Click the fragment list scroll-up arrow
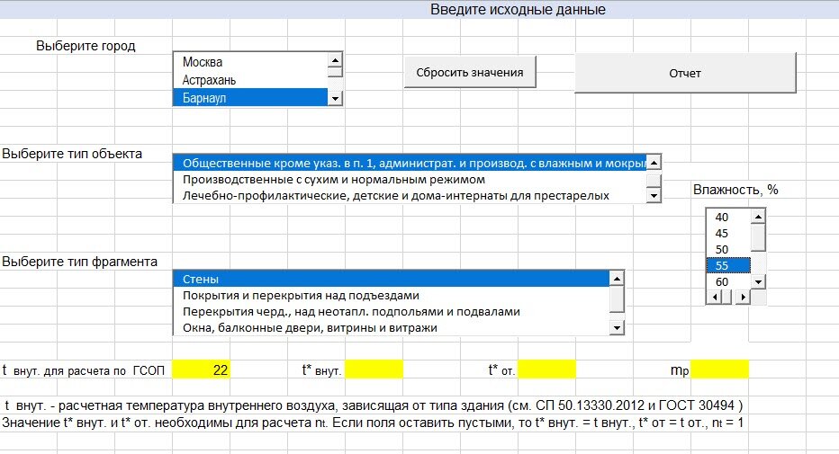 point(617,279)
